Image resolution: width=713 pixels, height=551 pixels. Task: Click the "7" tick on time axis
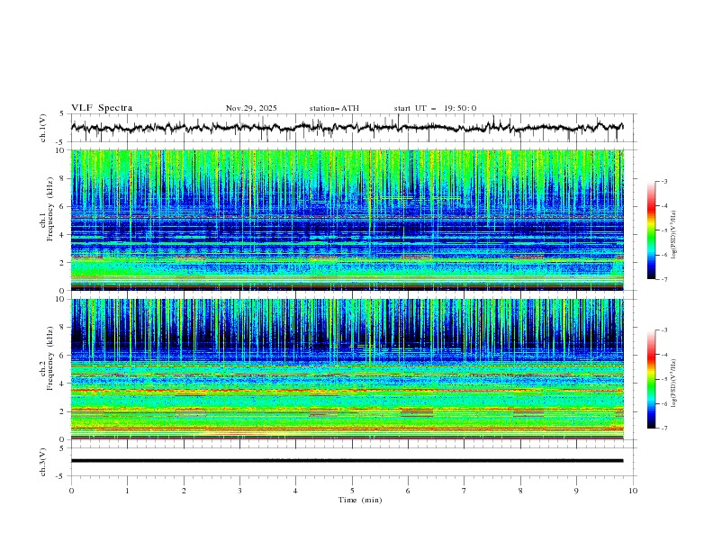tap(465, 491)
